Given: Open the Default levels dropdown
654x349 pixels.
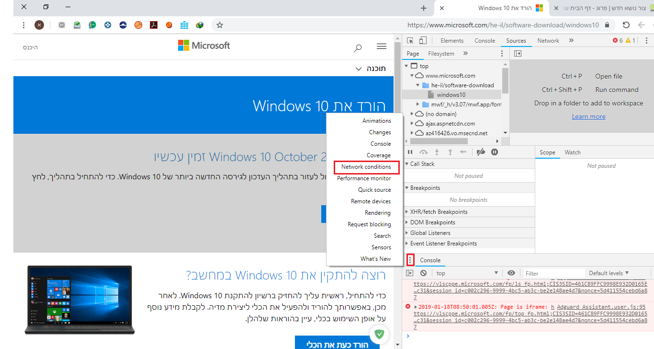Looking at the screenshot, I should coord(609,273).
